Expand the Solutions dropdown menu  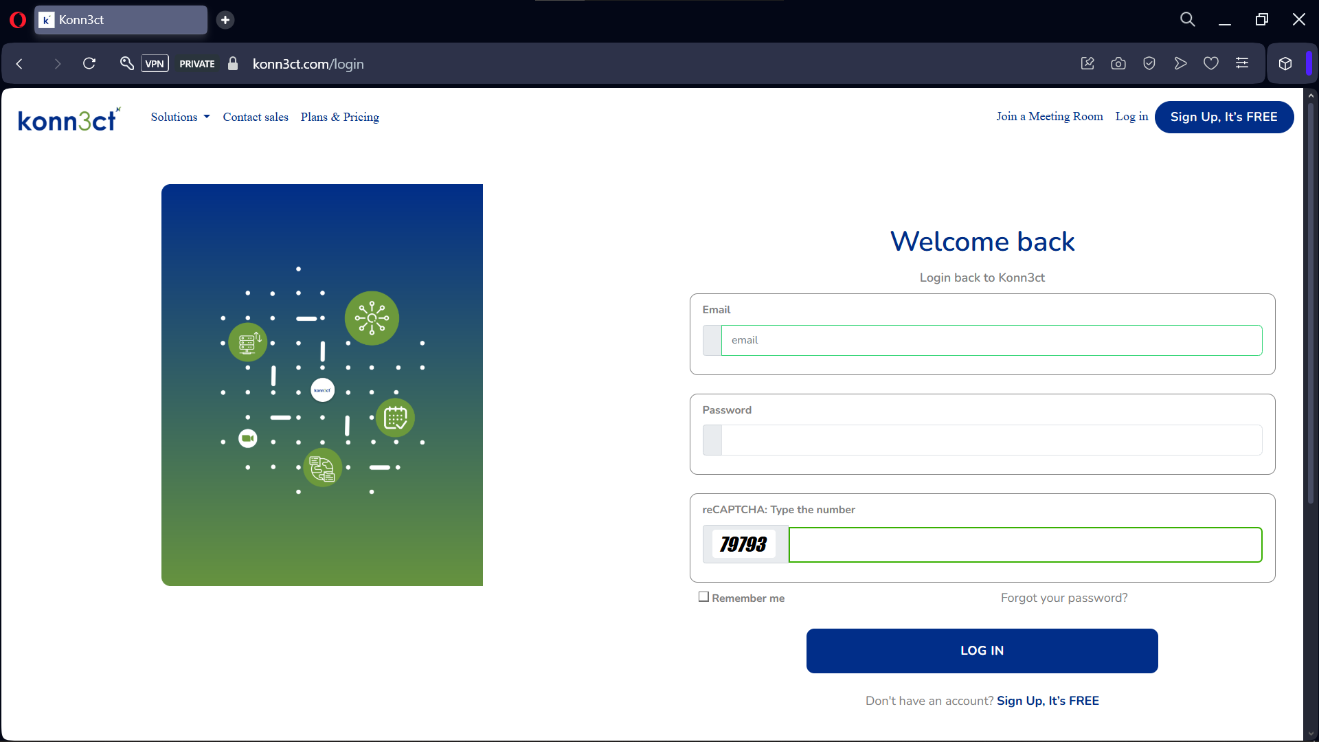pos(180,117)
